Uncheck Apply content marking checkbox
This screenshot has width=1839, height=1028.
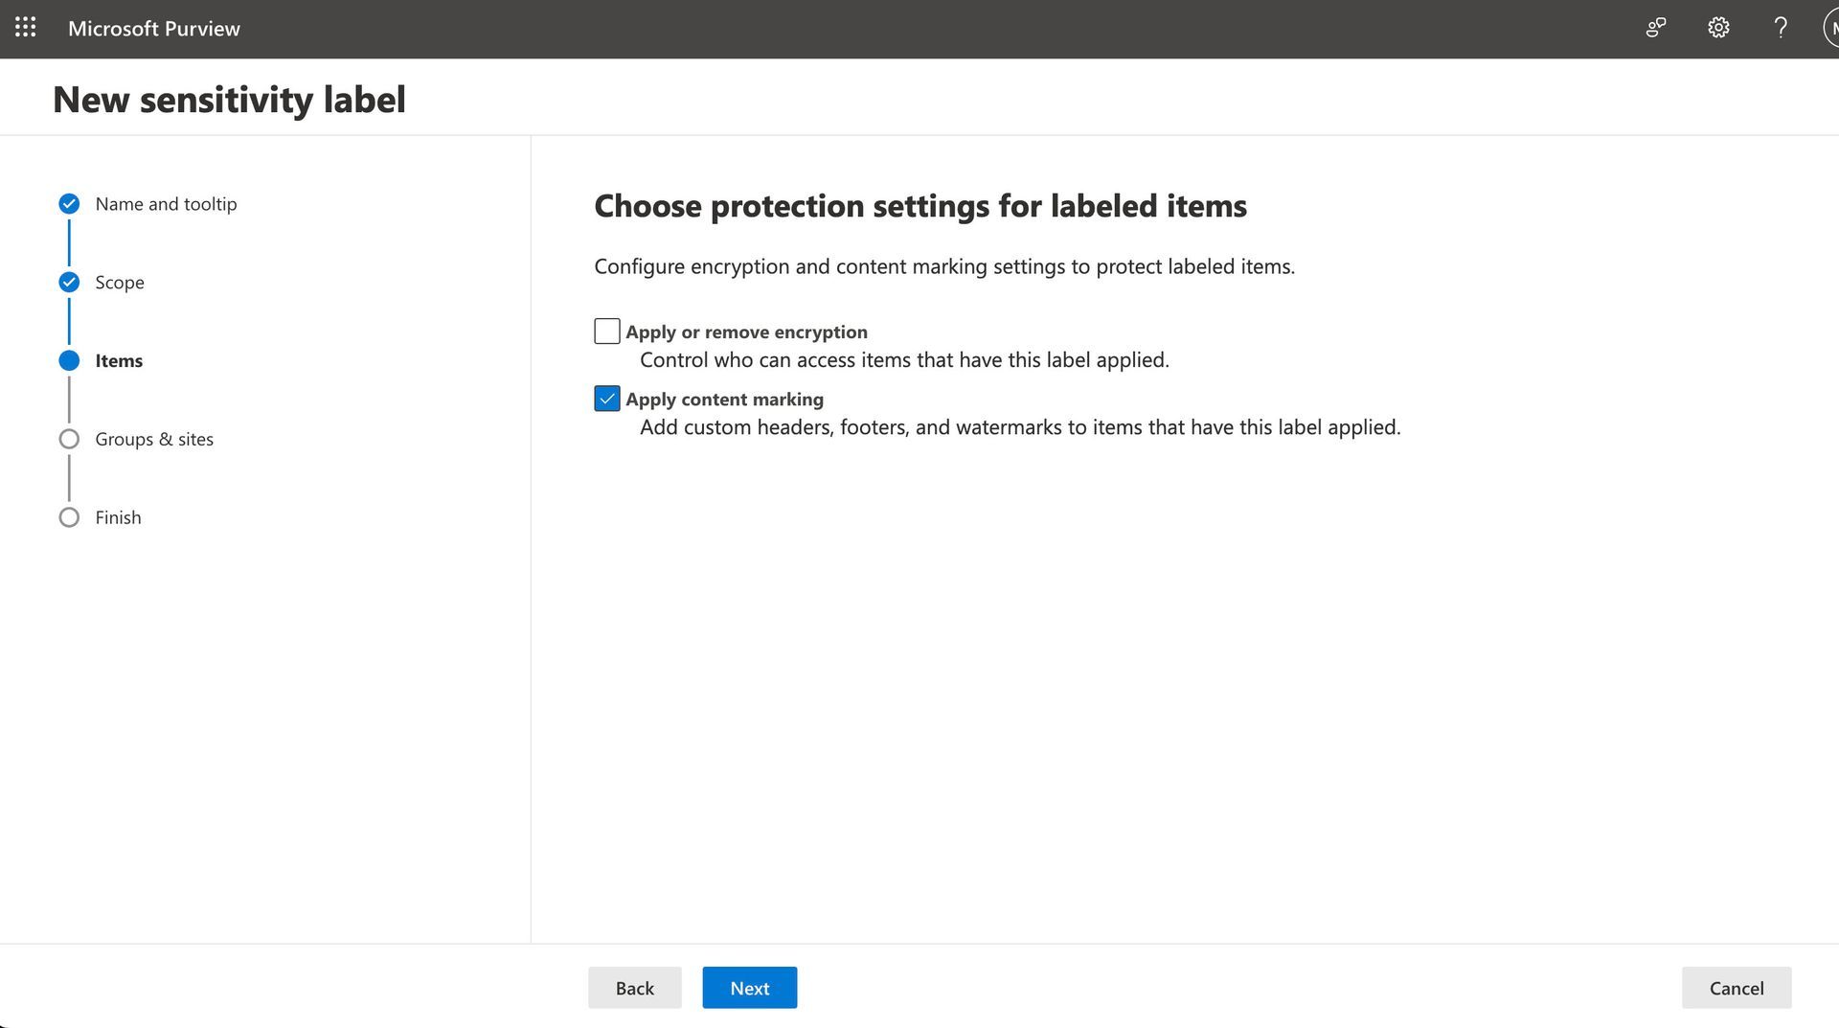click(607, 399)
